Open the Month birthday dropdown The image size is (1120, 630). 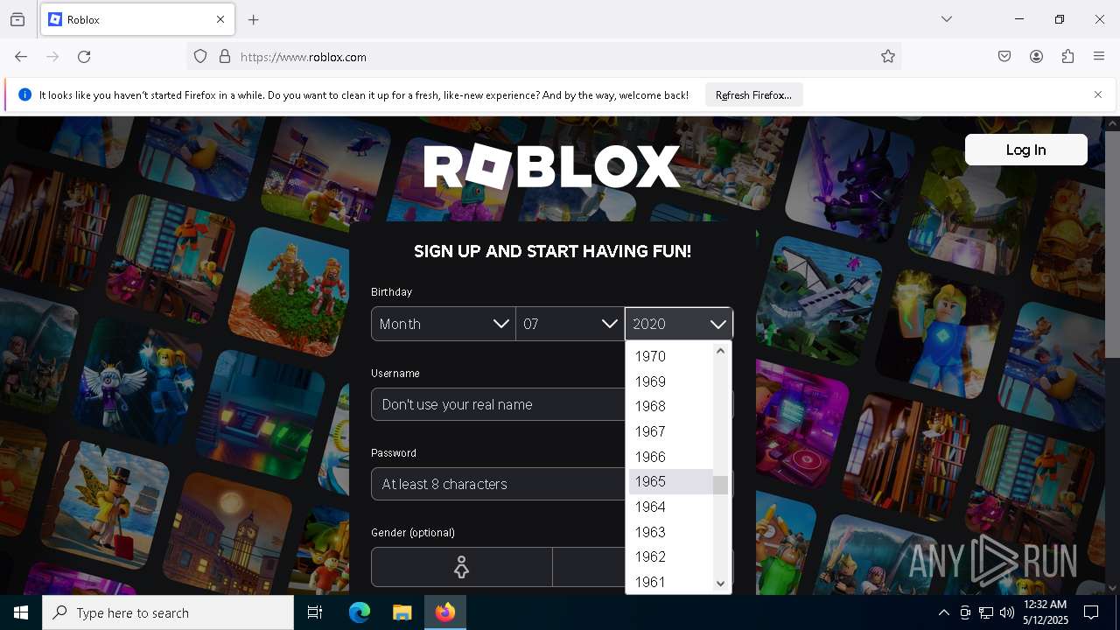coord(443,324)
